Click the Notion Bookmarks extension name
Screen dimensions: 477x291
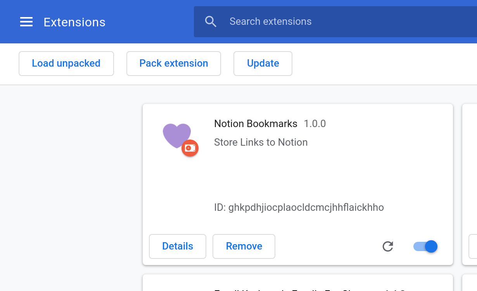(256, 124)
